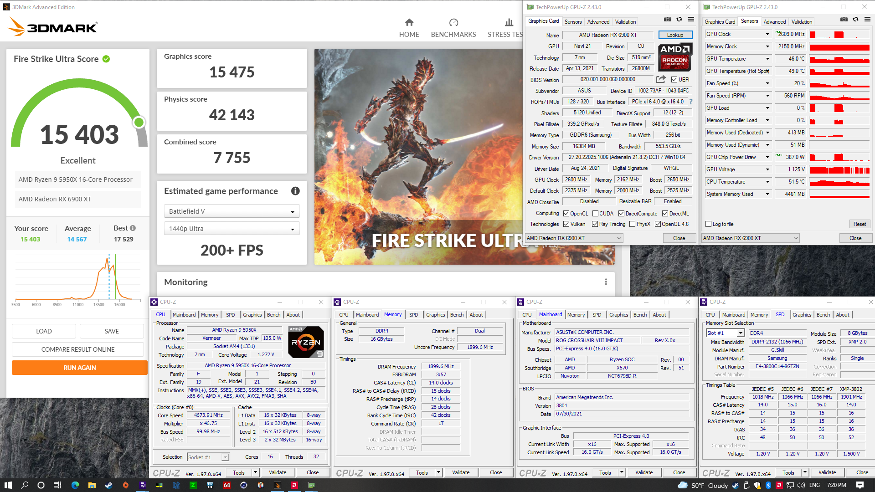Click the refresh icon in GPU-Z Sensors window
Image resolution: width=875 pixels, height=492 pixels.
click(x=855, y=20)
